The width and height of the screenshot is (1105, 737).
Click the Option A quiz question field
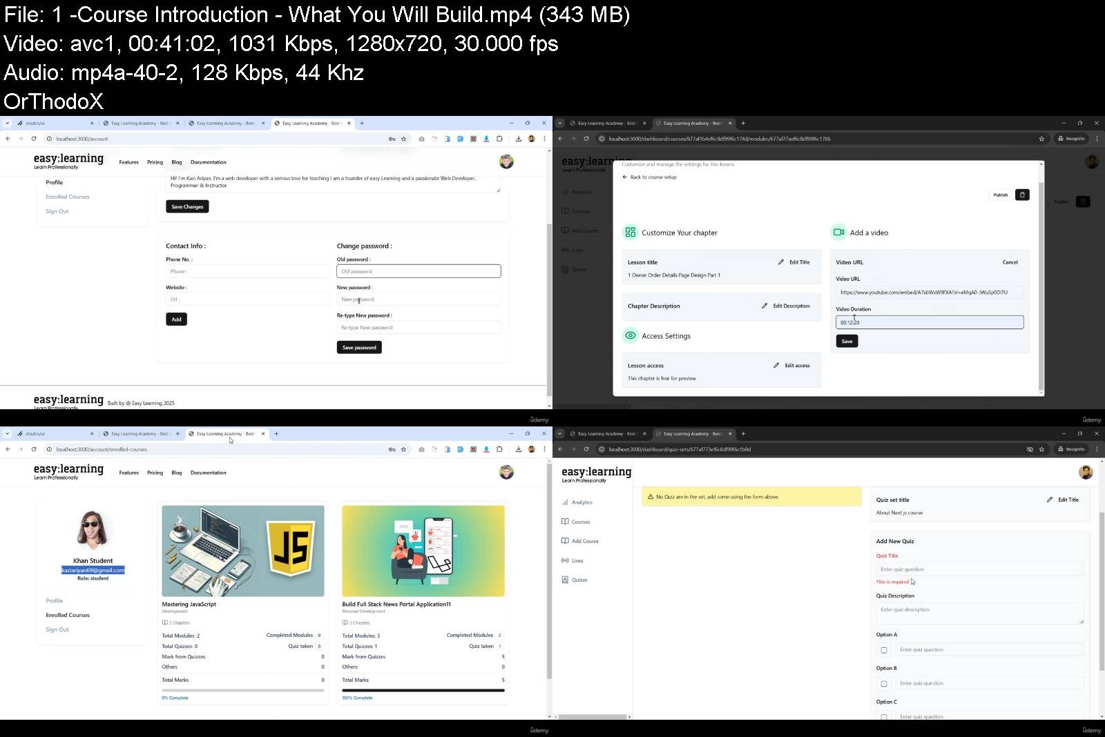[x=990, y=649]
